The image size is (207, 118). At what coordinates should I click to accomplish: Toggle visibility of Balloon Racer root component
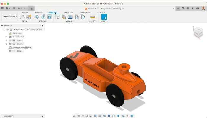7,29
